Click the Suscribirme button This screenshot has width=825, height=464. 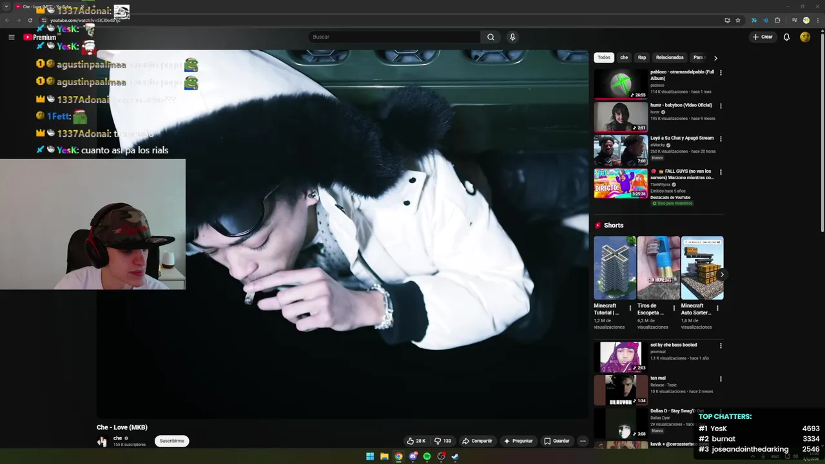point(172,441)
